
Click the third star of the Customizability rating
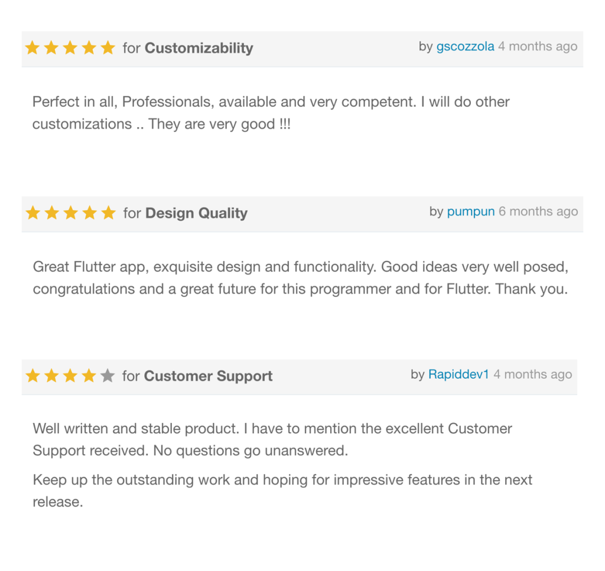(x=70, y=48)
